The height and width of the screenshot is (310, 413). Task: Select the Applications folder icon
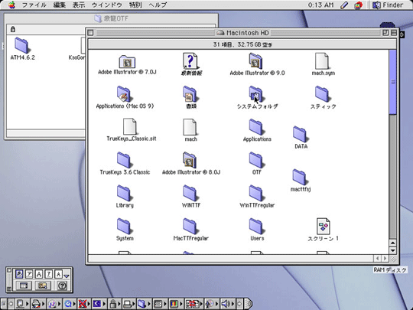point(256,127)
